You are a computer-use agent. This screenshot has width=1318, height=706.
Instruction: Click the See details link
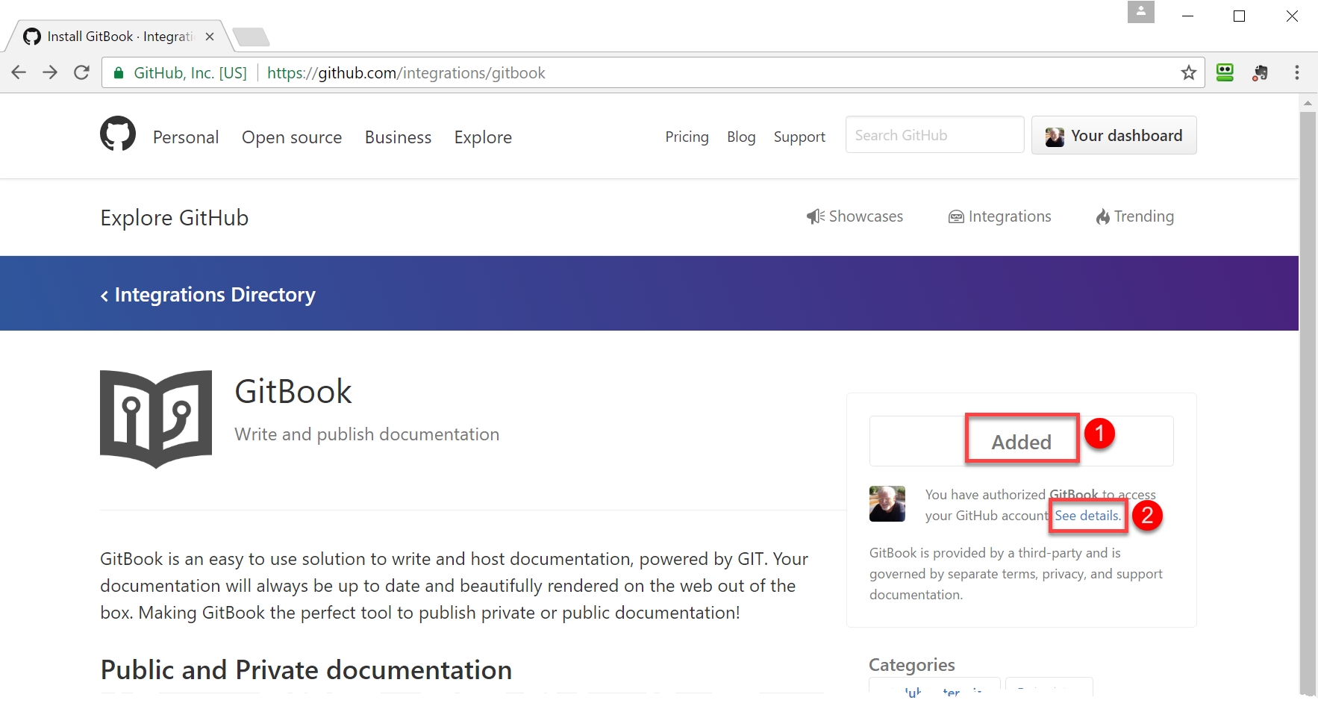click(1087, 516)
